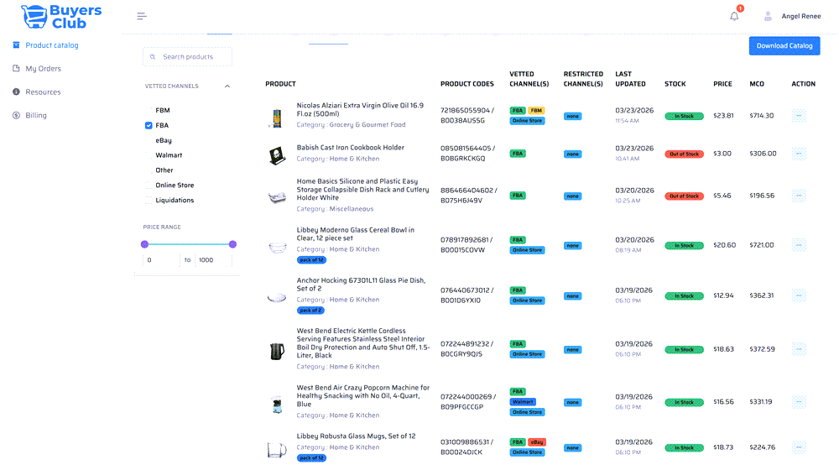Open action menu for Nicolas Alziari Olive Oil
This screenshot has width=839, height=465.
(799, 116)
